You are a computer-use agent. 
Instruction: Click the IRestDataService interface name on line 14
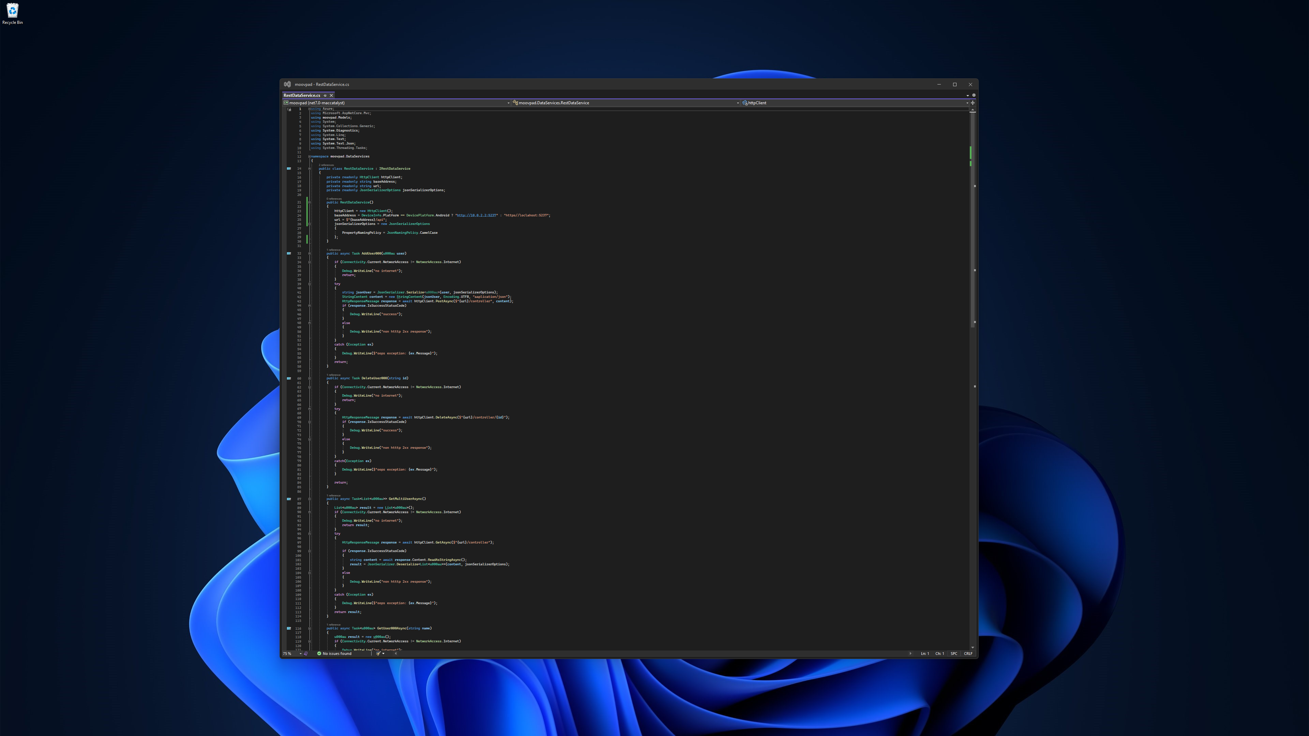point(394,169)
